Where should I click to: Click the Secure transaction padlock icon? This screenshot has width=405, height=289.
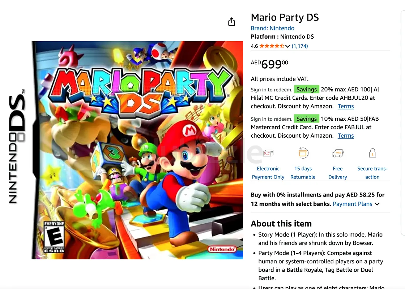coord(372,153)
